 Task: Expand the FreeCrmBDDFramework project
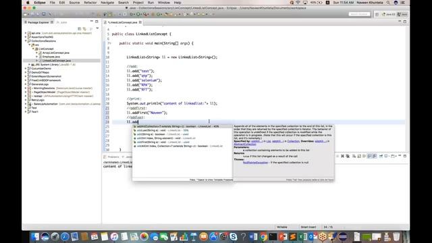pos(26,80)
